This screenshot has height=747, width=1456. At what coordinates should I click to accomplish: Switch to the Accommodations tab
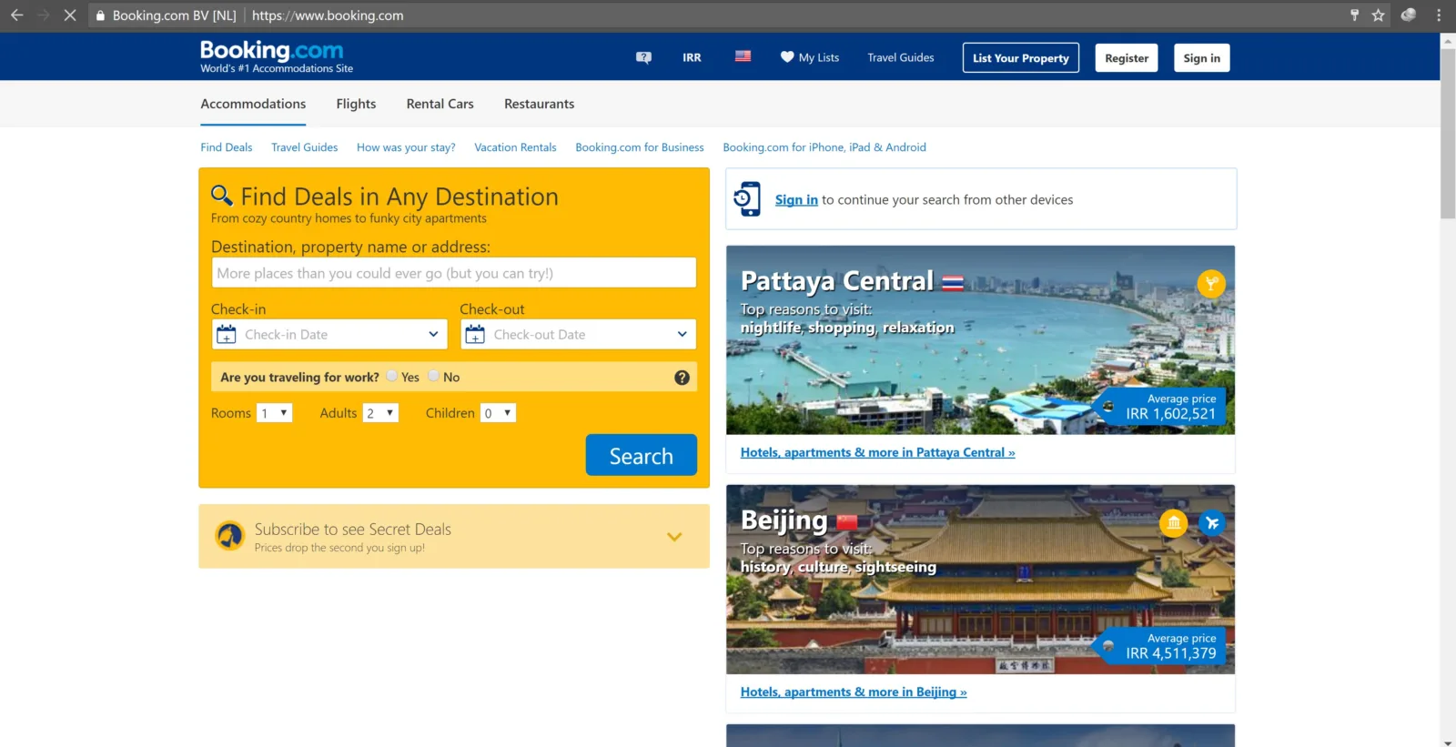(253, 104)
